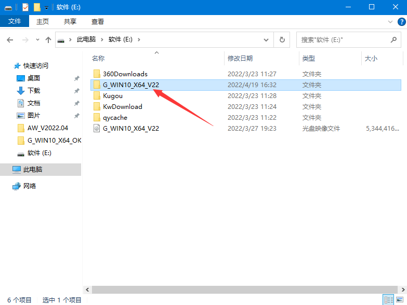The height and width of the screenshot is (305, 407).
Task: Select 软件 (E:) in the navigation pane
Action: tap(40, 153)
